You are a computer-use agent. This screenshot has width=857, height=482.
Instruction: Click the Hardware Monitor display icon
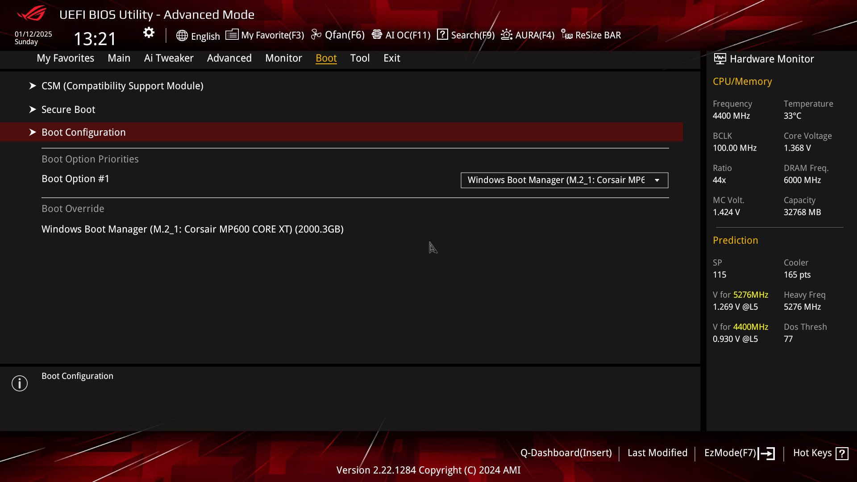tap(720, 59)
